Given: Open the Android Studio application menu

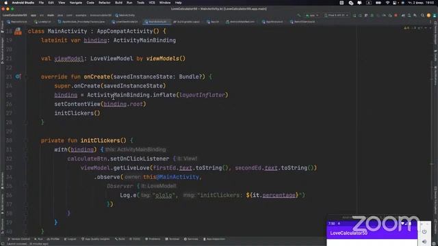Looking at the screenshot, I should [23, 3].
